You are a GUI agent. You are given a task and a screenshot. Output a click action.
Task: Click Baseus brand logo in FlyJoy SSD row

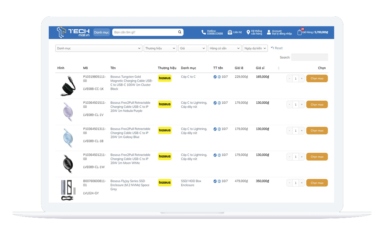[x=165, y=182]
